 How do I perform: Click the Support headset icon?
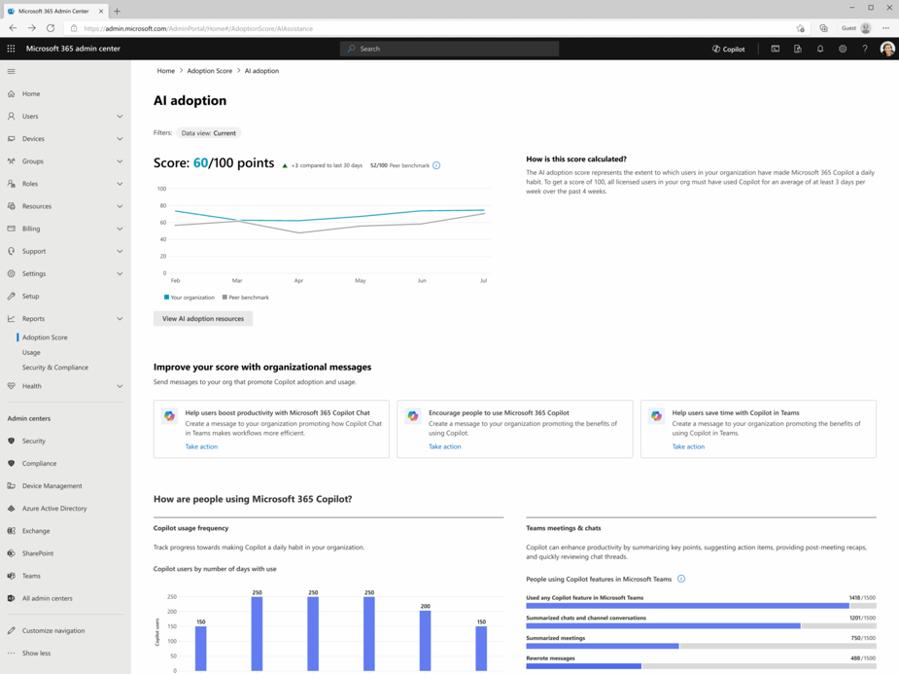pyautogui.click(x=11, y=251)
